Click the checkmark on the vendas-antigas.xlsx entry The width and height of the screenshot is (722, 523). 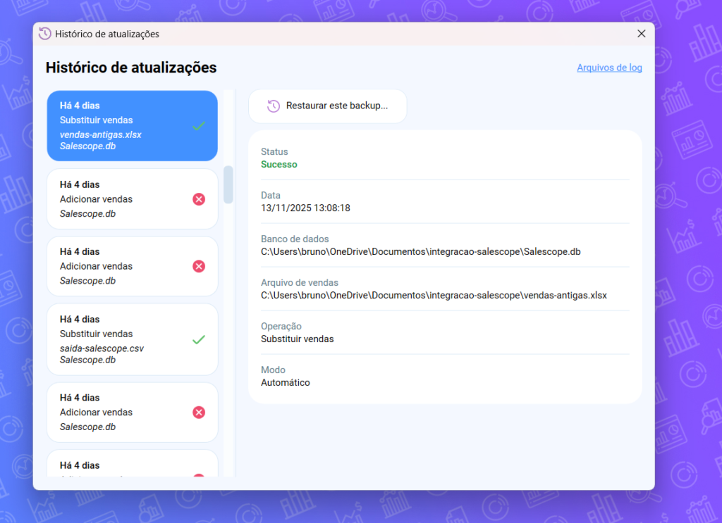point(199,126)
